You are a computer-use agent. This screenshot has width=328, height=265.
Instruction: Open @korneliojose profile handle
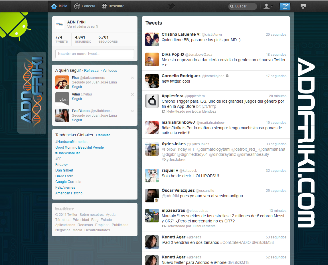click(x=213, y=76)
